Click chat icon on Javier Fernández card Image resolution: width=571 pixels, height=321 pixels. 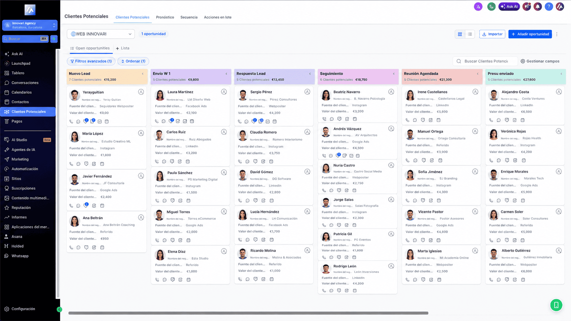78,206
